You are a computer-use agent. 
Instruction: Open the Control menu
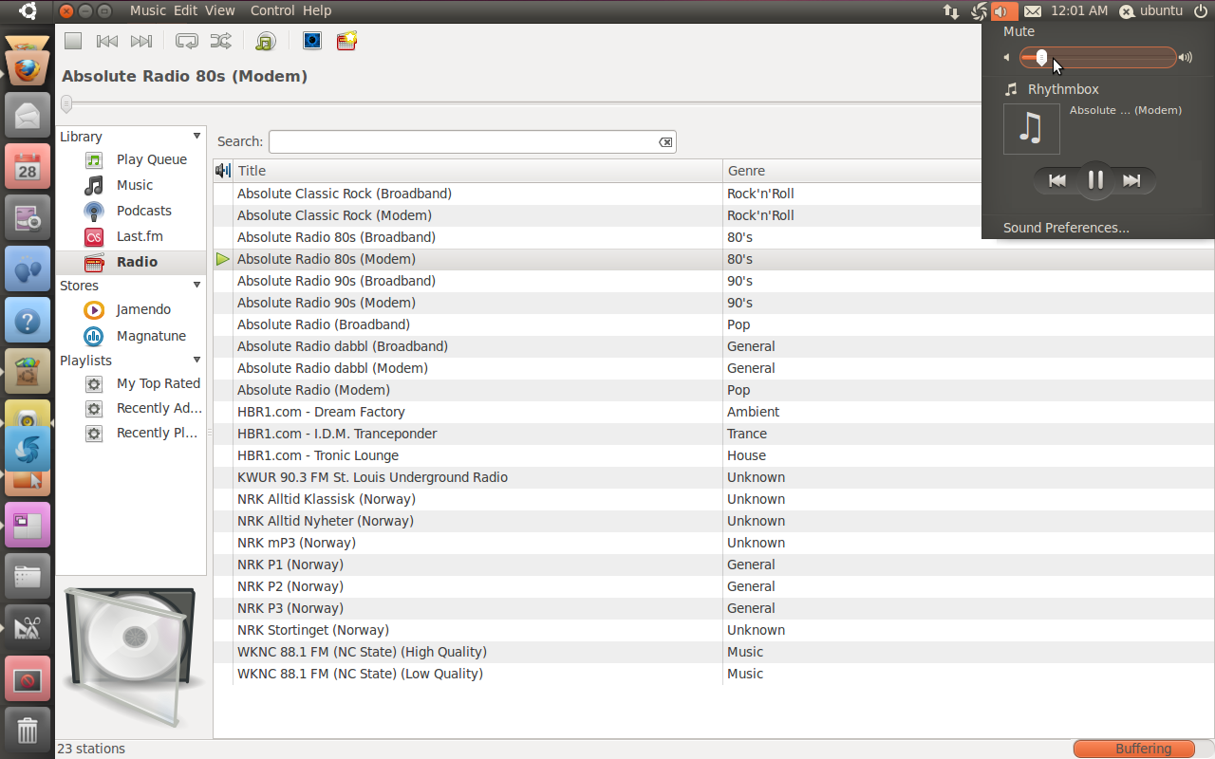[x=272, y=10]
